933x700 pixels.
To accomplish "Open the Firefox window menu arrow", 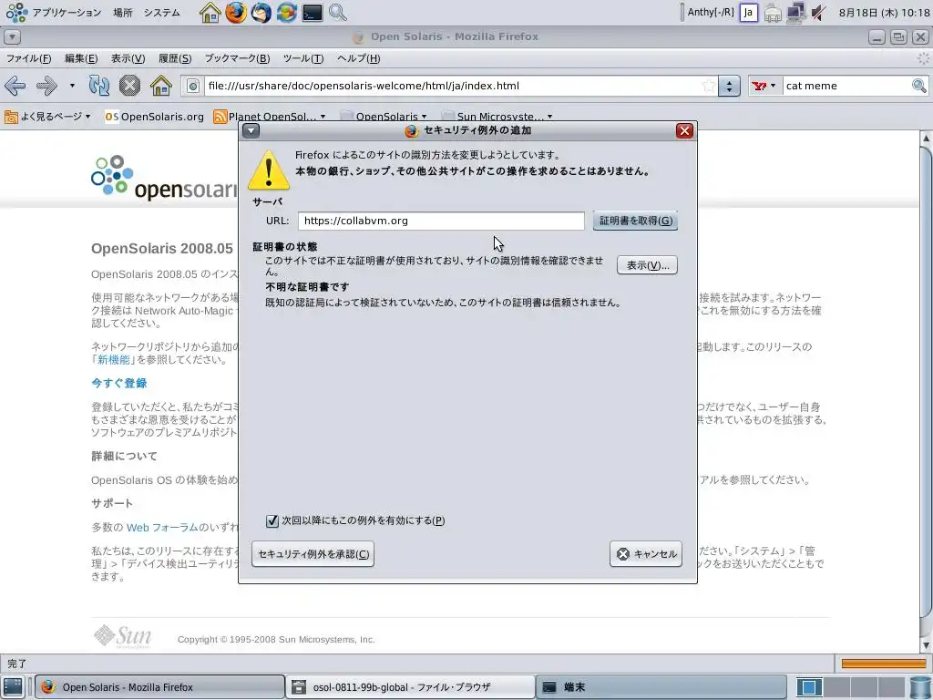I will [x=12, y=36].
